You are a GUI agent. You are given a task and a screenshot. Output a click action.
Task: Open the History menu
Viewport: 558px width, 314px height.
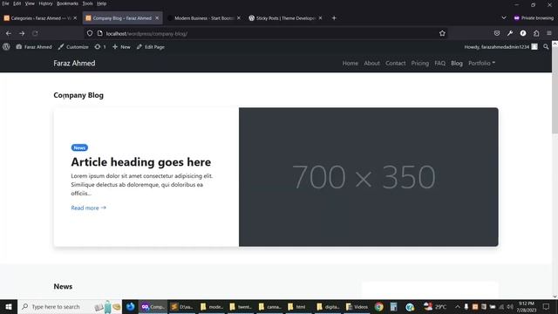tap(45, 3)
